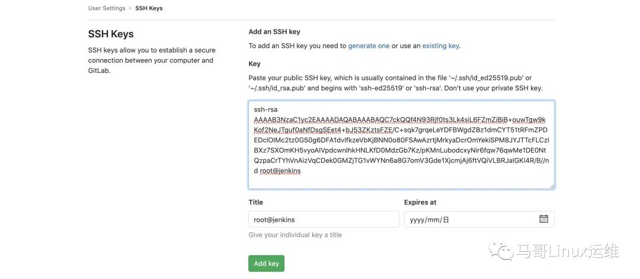Click the breadcrumb chevron after User Settings

130,9
